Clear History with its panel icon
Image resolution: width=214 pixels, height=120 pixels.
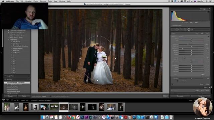[x=29, y=80]
